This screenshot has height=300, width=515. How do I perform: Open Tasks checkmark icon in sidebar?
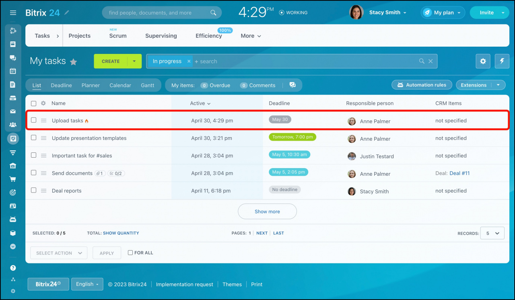[13, 139]
